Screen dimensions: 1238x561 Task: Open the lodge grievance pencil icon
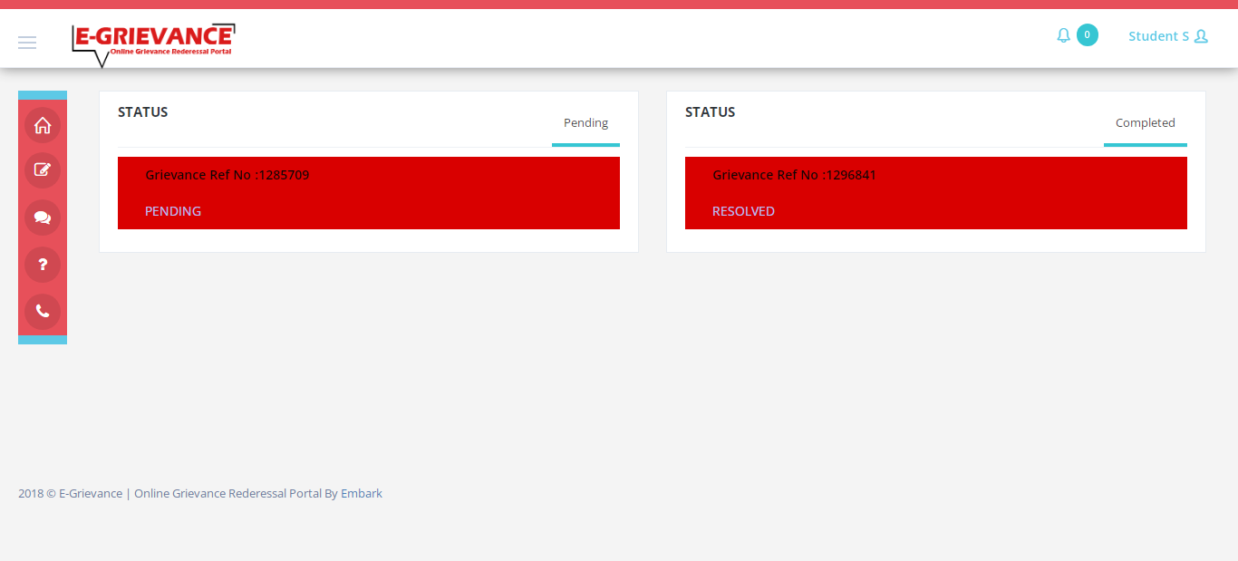(x=43, y=170)
